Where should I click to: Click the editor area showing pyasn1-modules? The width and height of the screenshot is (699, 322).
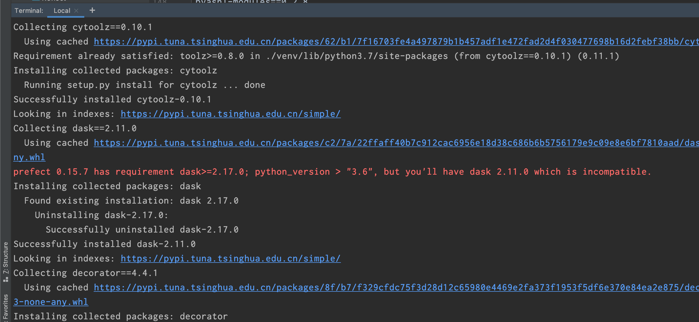[x=244, y=2]
